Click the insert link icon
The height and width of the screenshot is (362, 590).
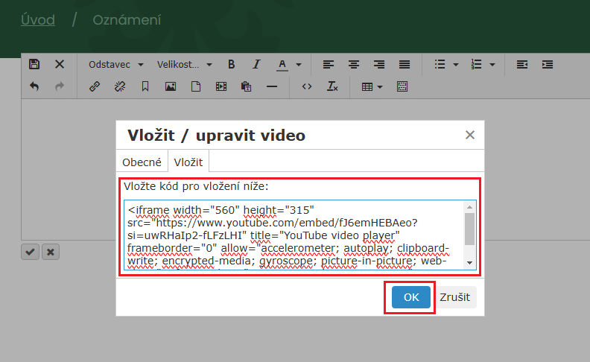[x=95, y=86]
